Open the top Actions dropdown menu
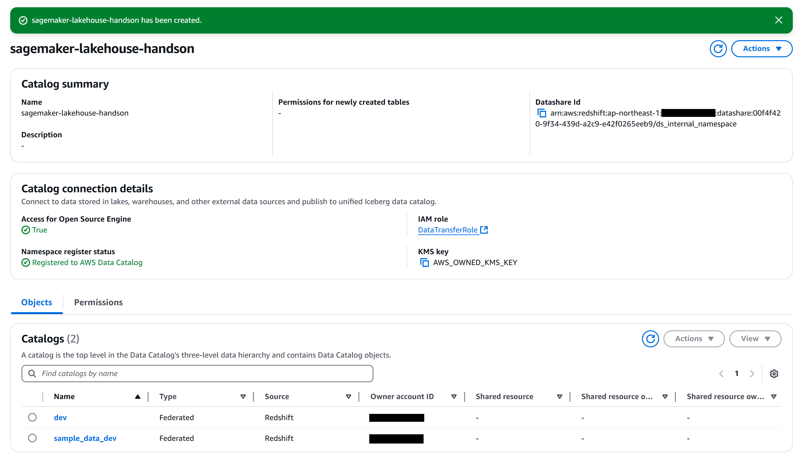 point(762,49)
